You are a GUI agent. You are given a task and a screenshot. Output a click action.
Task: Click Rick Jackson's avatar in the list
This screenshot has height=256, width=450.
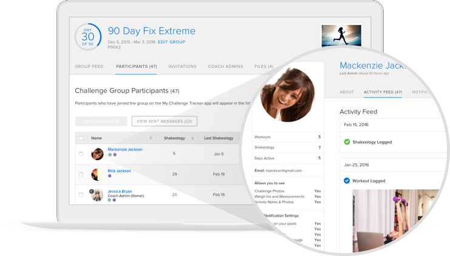pos(97,174)
